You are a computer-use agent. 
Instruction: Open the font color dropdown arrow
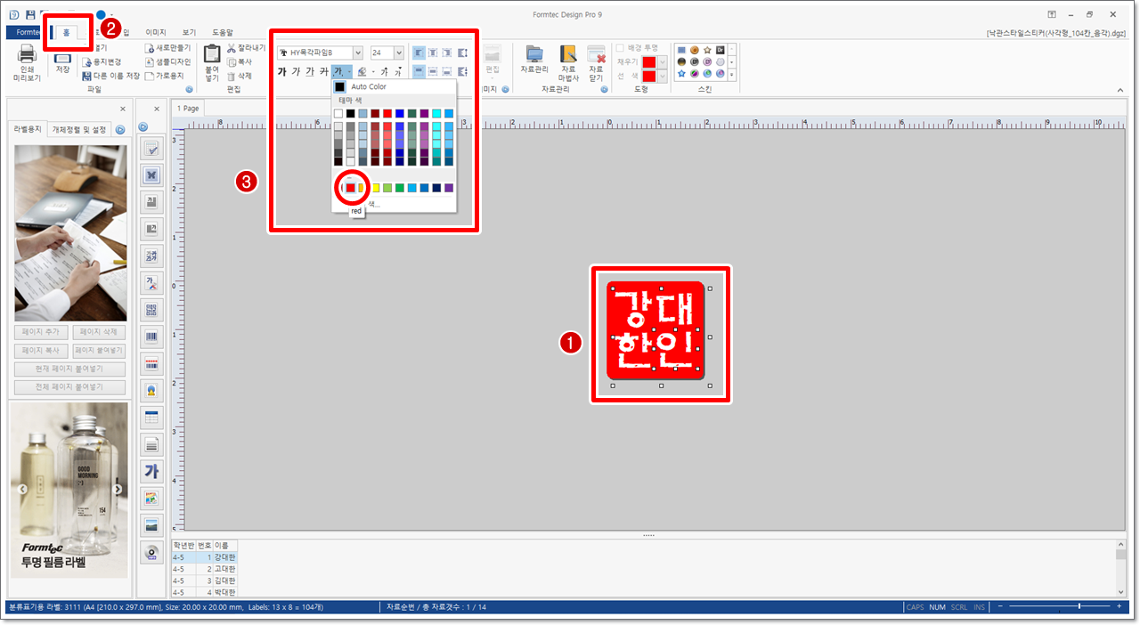[349, 72]
